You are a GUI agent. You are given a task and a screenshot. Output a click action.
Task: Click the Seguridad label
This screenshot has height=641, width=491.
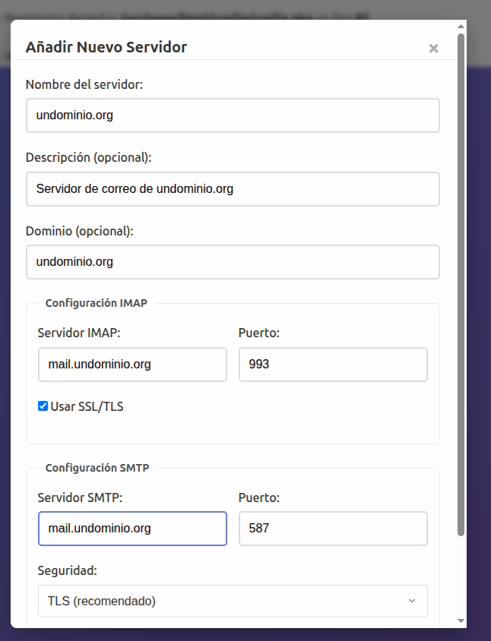point(68,570)
